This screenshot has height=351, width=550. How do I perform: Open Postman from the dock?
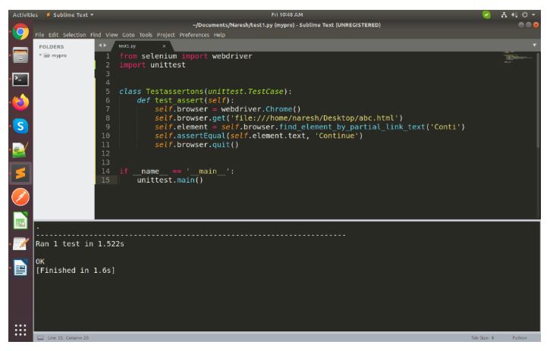(20, 196)
